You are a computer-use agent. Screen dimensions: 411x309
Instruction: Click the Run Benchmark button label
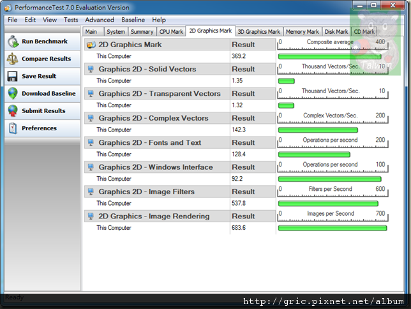[x=45, y=41]
